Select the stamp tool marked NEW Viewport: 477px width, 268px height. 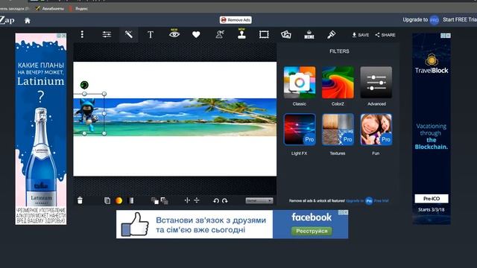[x=241, y=33]
